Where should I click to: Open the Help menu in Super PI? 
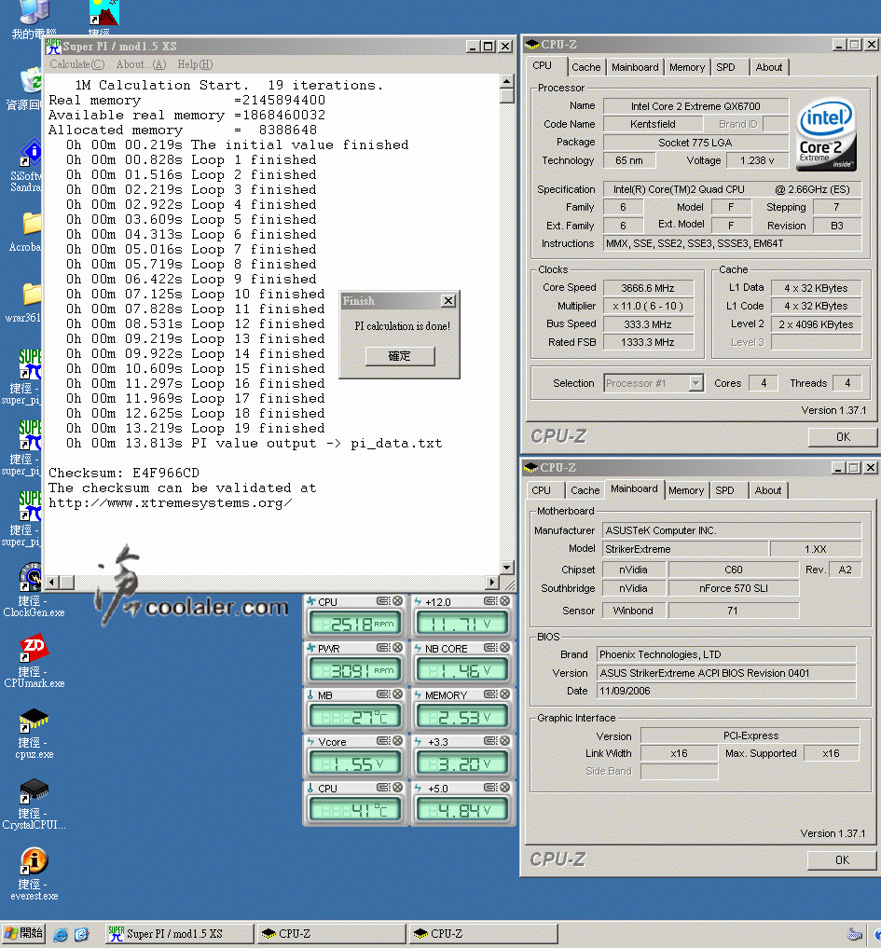pos(194,64)
